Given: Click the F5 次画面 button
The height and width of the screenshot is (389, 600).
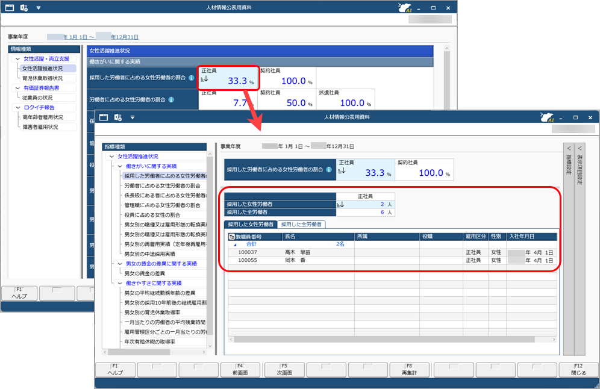Looking at the screenshot, I should [284, 370].
